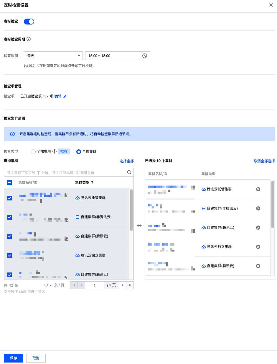Remove the 腾讯云托管集群 from selected list
The image size is (277, 364).
(x=258, y=189)
